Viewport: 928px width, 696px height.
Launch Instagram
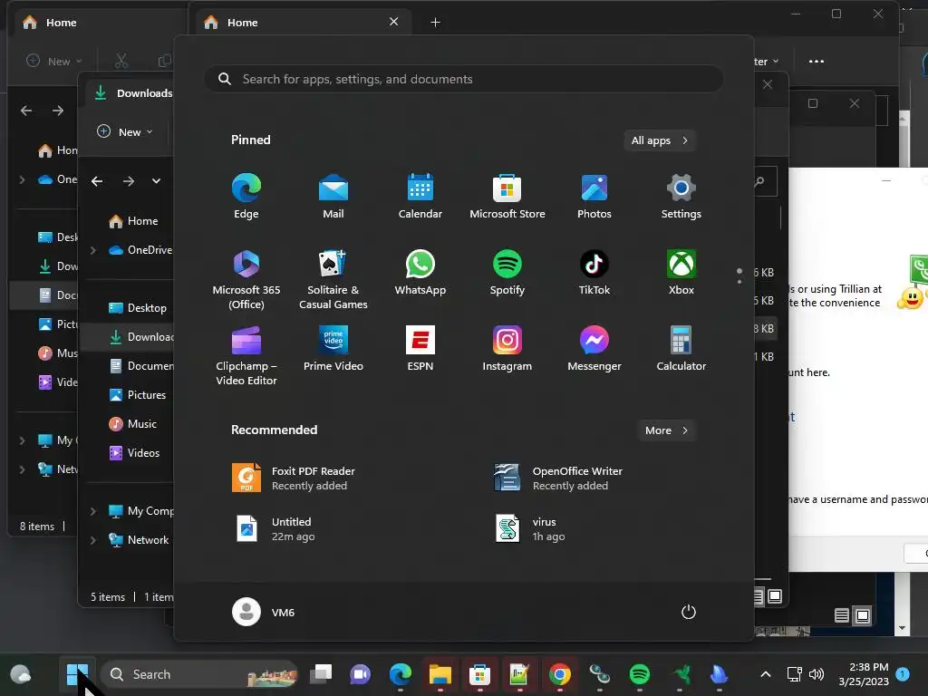tap(507, 349)
